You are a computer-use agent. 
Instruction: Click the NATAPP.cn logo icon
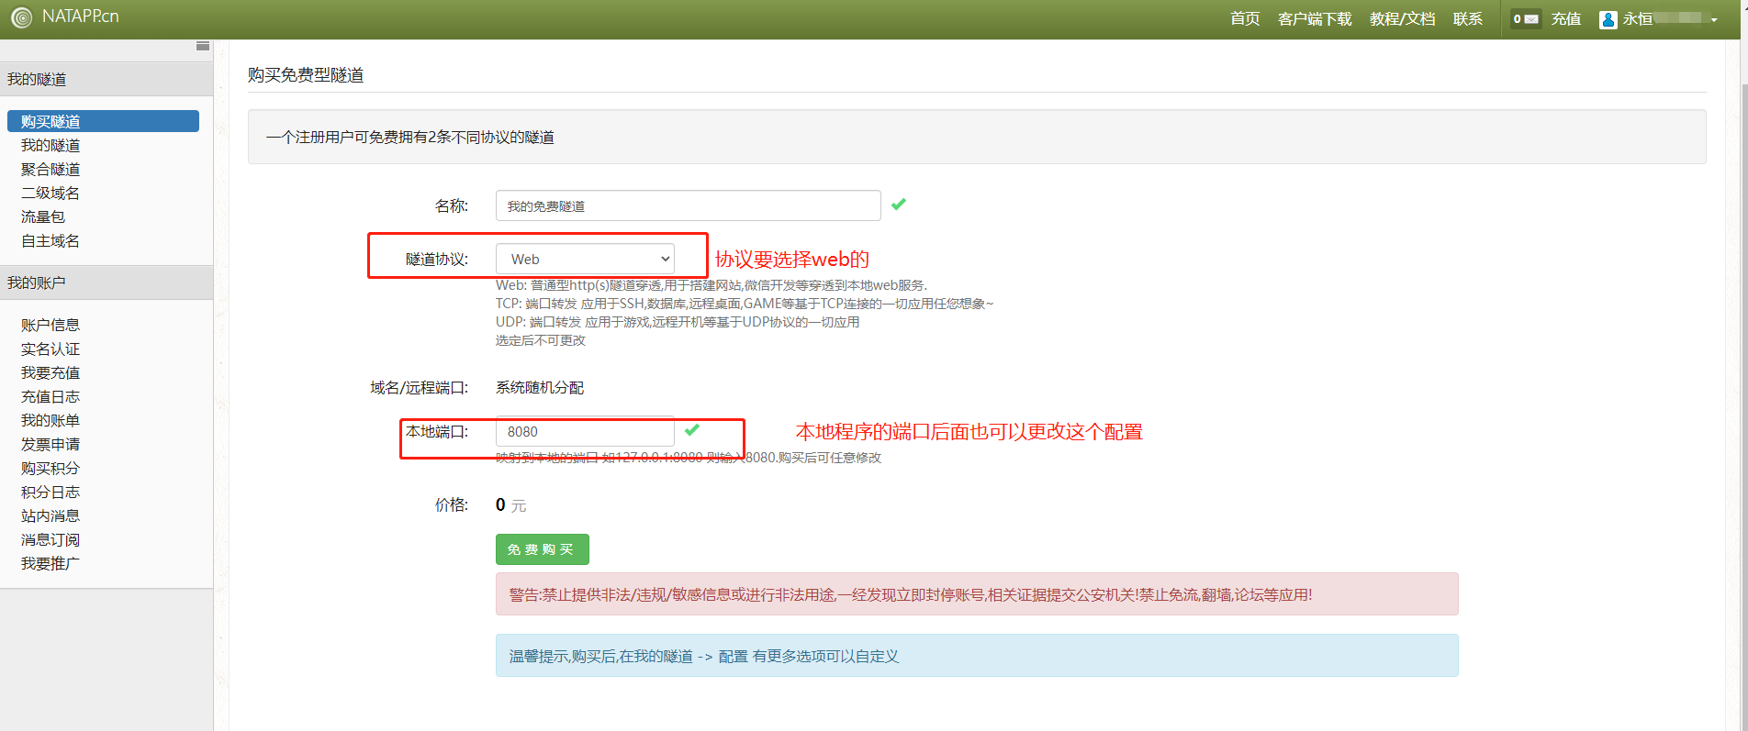21,17
